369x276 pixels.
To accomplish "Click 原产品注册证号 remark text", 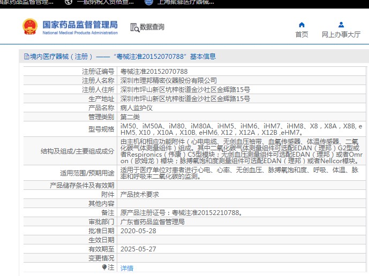I will (x=181, y=213).
